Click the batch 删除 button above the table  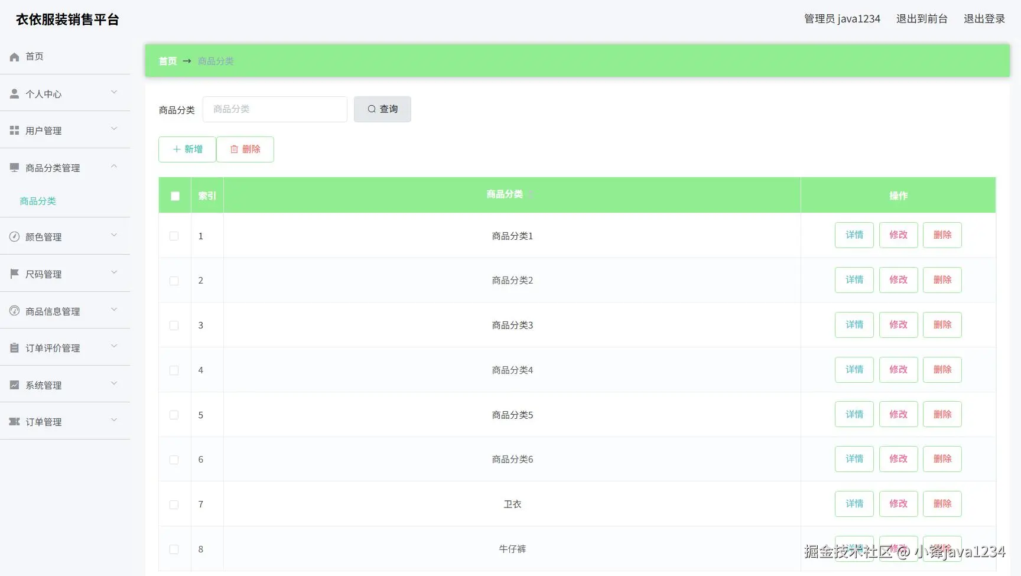pos(245,149)
